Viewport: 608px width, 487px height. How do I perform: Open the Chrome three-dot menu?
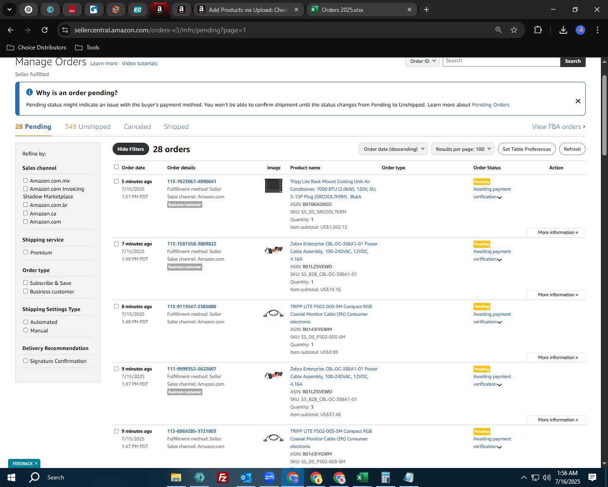tap(597, 30)
